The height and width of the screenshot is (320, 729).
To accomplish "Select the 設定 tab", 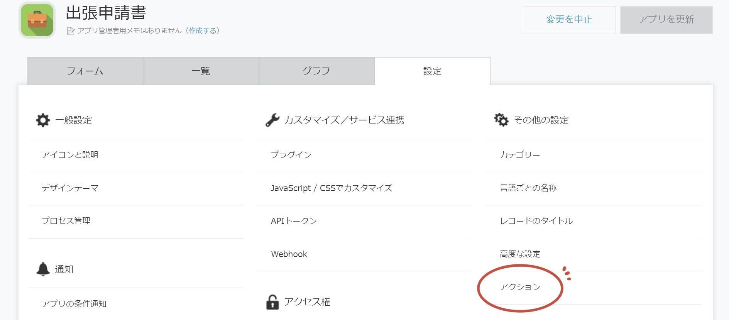I will coord(433,71).
